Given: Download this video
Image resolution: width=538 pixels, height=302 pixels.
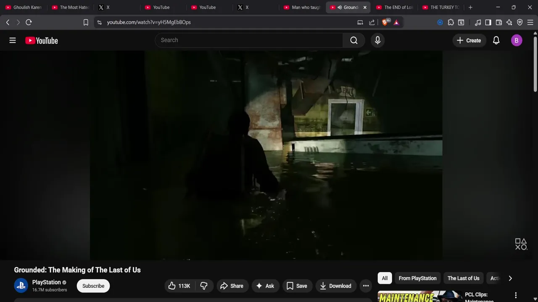Looking at the screenshot, I should click(x=336, y=286).
